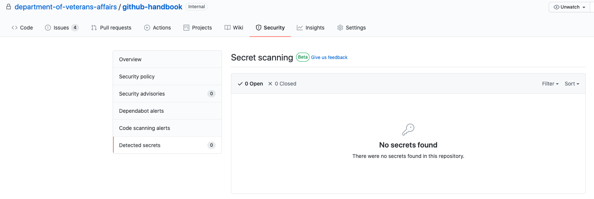The image size is (594, 199).
Task: Click the No secrets found heading
Action: [408, 145]
